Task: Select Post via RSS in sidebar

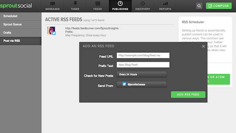Action: pos(21,41)
